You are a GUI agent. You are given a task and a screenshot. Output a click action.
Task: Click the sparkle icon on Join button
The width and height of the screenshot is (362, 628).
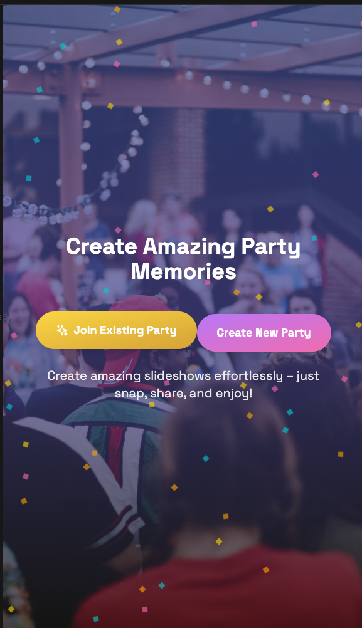61,330
